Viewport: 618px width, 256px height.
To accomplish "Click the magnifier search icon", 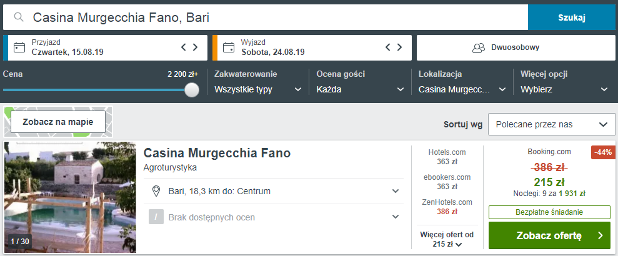I will 19,17.
